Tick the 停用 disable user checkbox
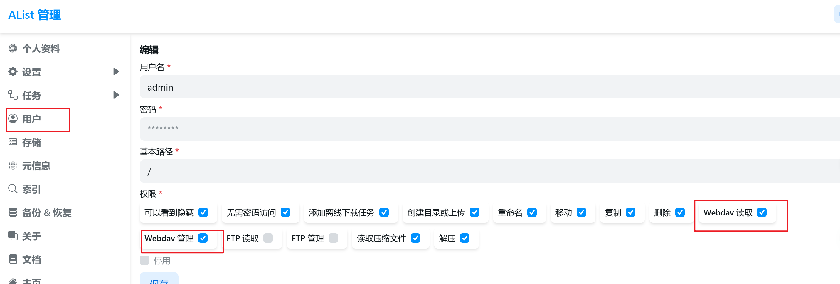Viewport: 840px width, 284px height. (144, 260)
